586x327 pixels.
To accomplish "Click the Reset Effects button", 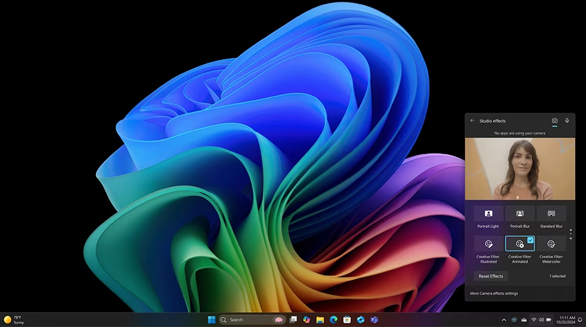I will pos(491,276).
